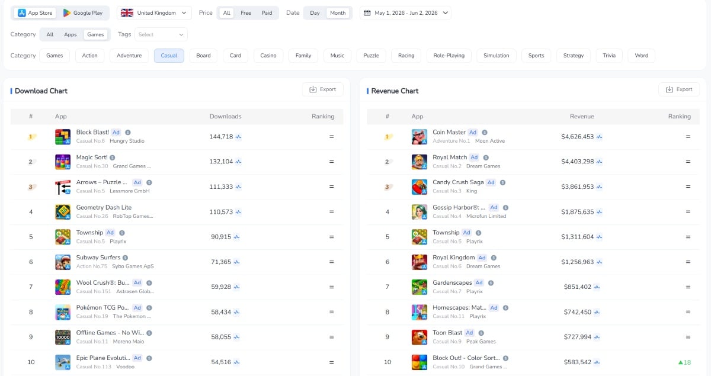Open Coin Master app icon

pos(419,137)
